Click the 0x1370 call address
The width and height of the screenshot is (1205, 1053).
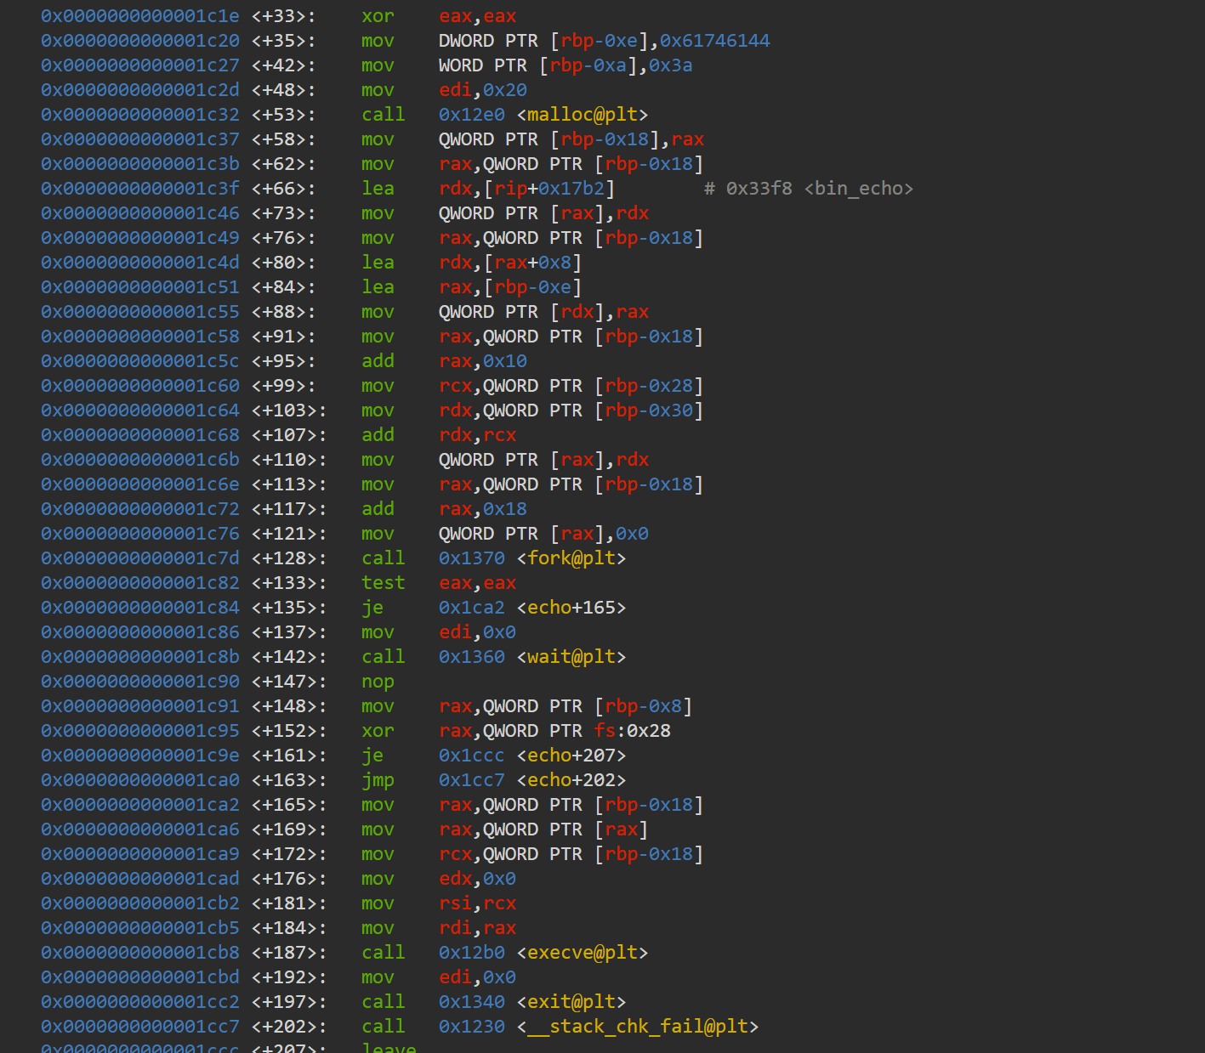tap(472, 558)
